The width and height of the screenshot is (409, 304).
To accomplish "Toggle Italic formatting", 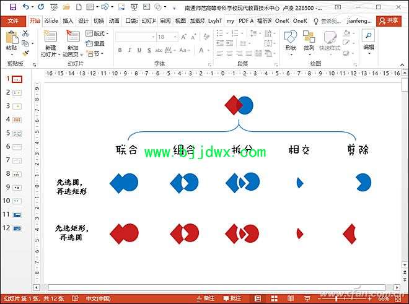I will [x=130, y=50].
